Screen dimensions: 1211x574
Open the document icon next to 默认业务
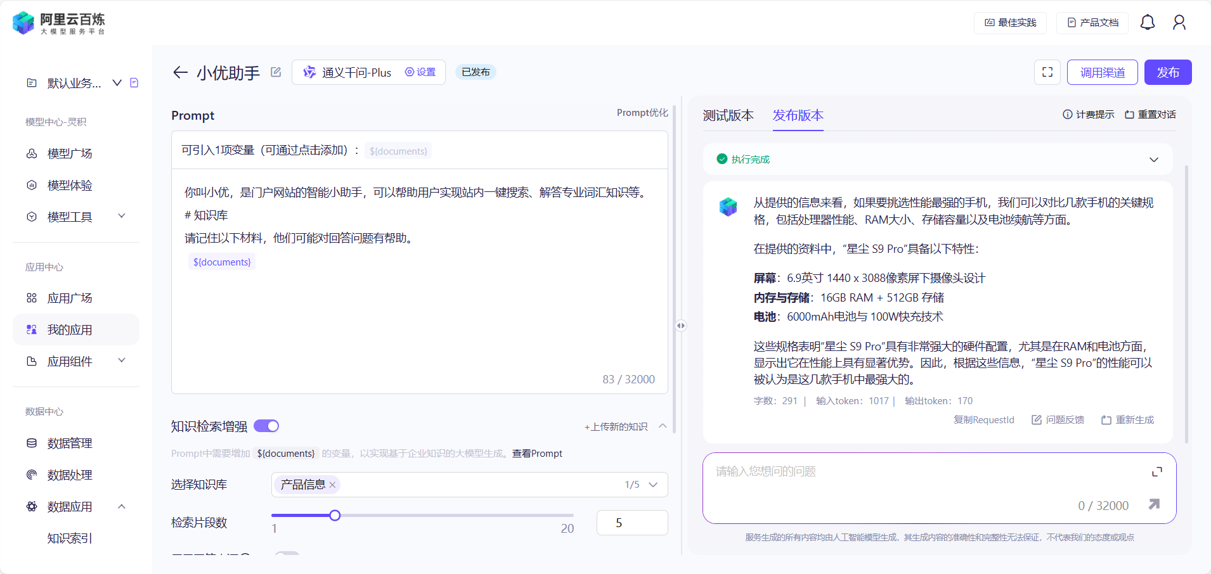[134, 83]
